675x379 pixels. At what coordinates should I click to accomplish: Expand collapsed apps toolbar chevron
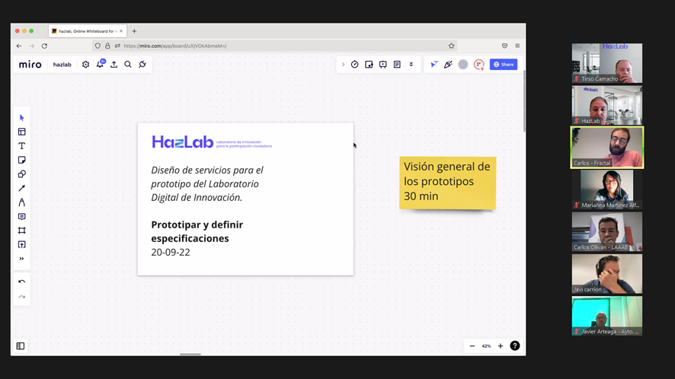(x=343, y=65)
